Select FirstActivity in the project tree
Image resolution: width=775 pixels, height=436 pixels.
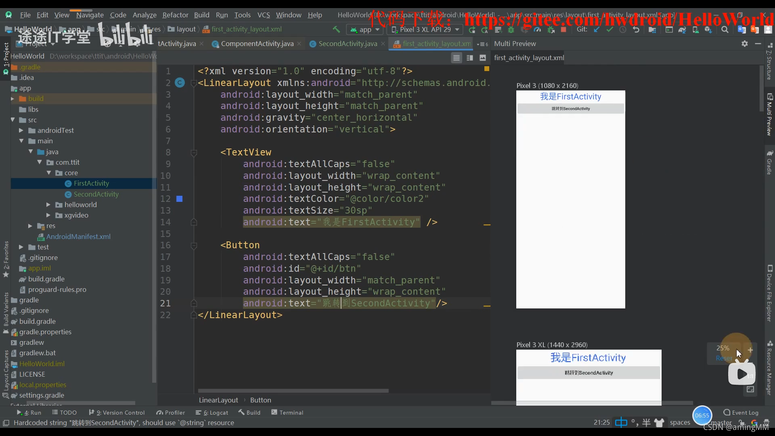tap(91, 183)
